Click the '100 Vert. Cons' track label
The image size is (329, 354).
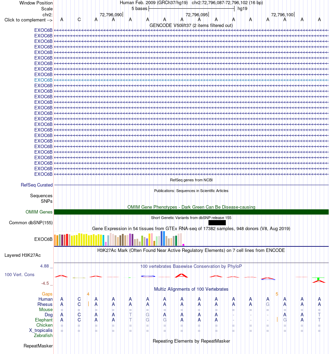pos(19,274)
